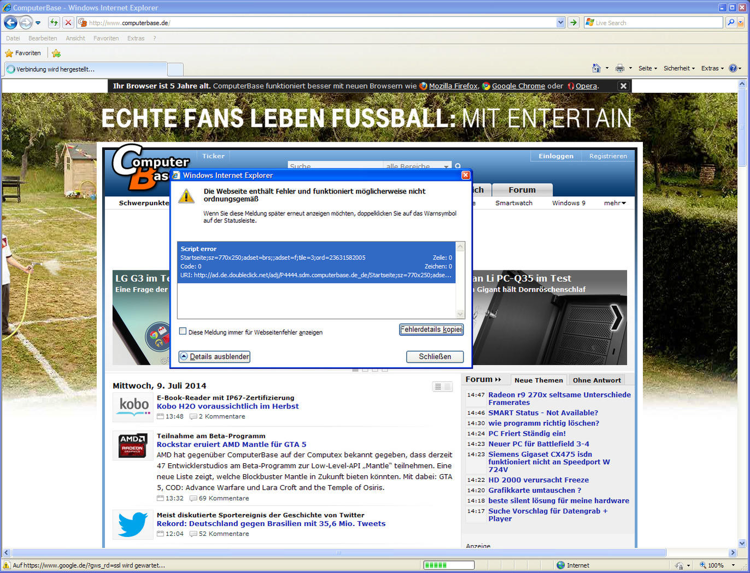Click the browser Forward arrow button
750x573 pixels.
[26, 22]
